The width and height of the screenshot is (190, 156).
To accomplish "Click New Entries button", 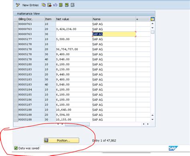I will pos(30,5).
